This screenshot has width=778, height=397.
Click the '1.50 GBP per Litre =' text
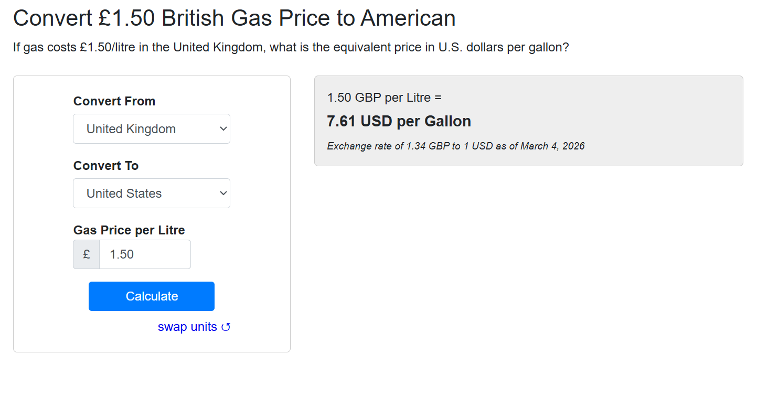point(385,98)
